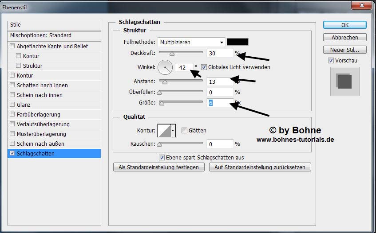Open the Füllmethode Multiplizieren dropdown
This screenshot has width=376, height=233.
[x=191, y=43]
